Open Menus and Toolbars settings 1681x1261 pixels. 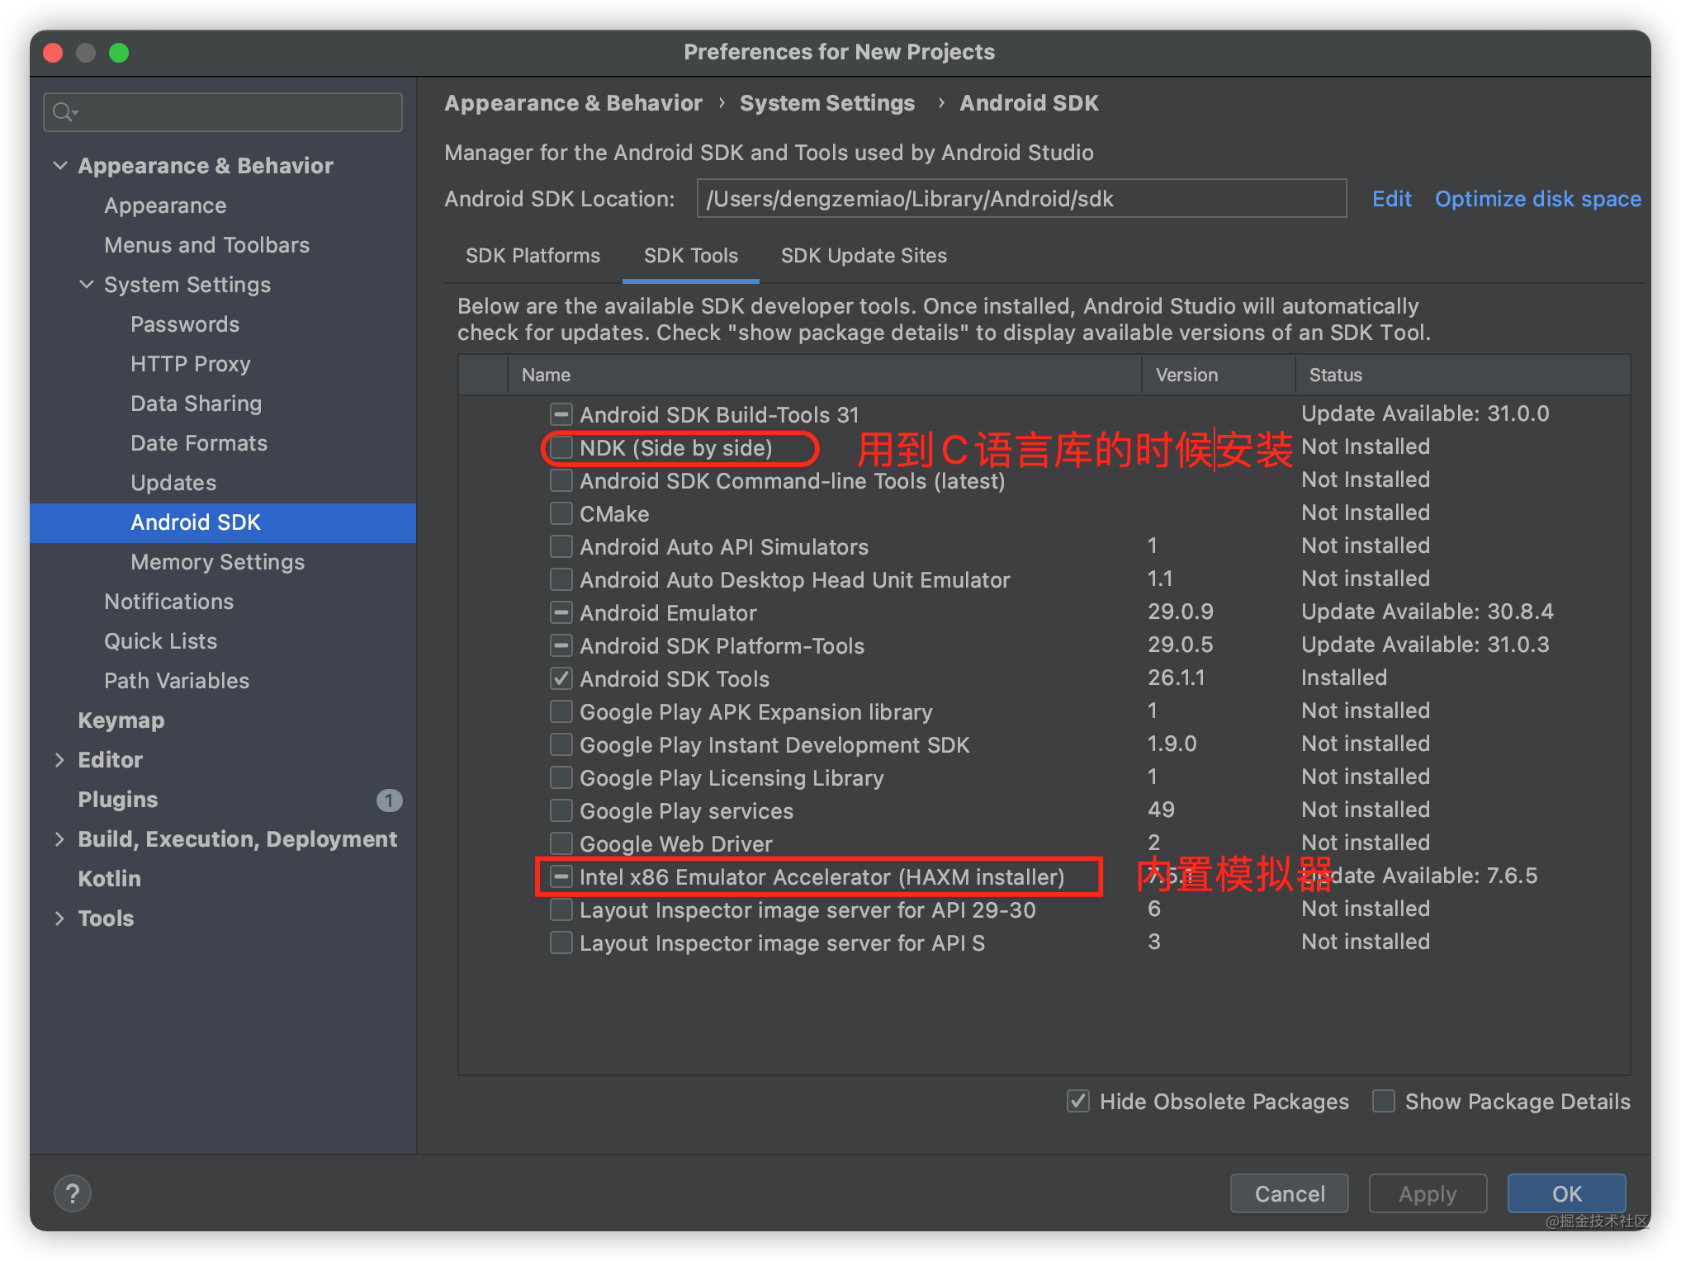coord(206,245)
